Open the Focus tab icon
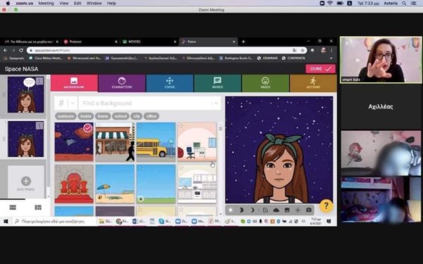Viewport: 423px width, 264px height. tap(169, 80)
